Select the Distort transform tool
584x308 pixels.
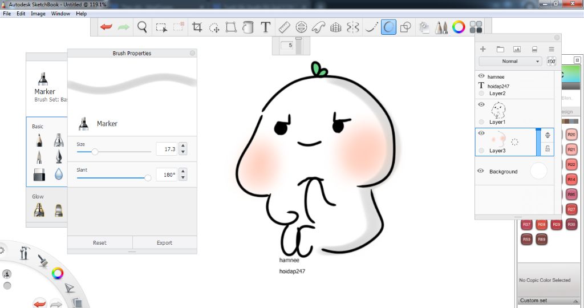231,27
